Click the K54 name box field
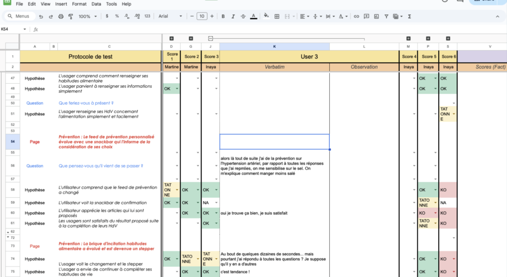Image resolution: width=507 pixels, height=277 pixels. 12,29
